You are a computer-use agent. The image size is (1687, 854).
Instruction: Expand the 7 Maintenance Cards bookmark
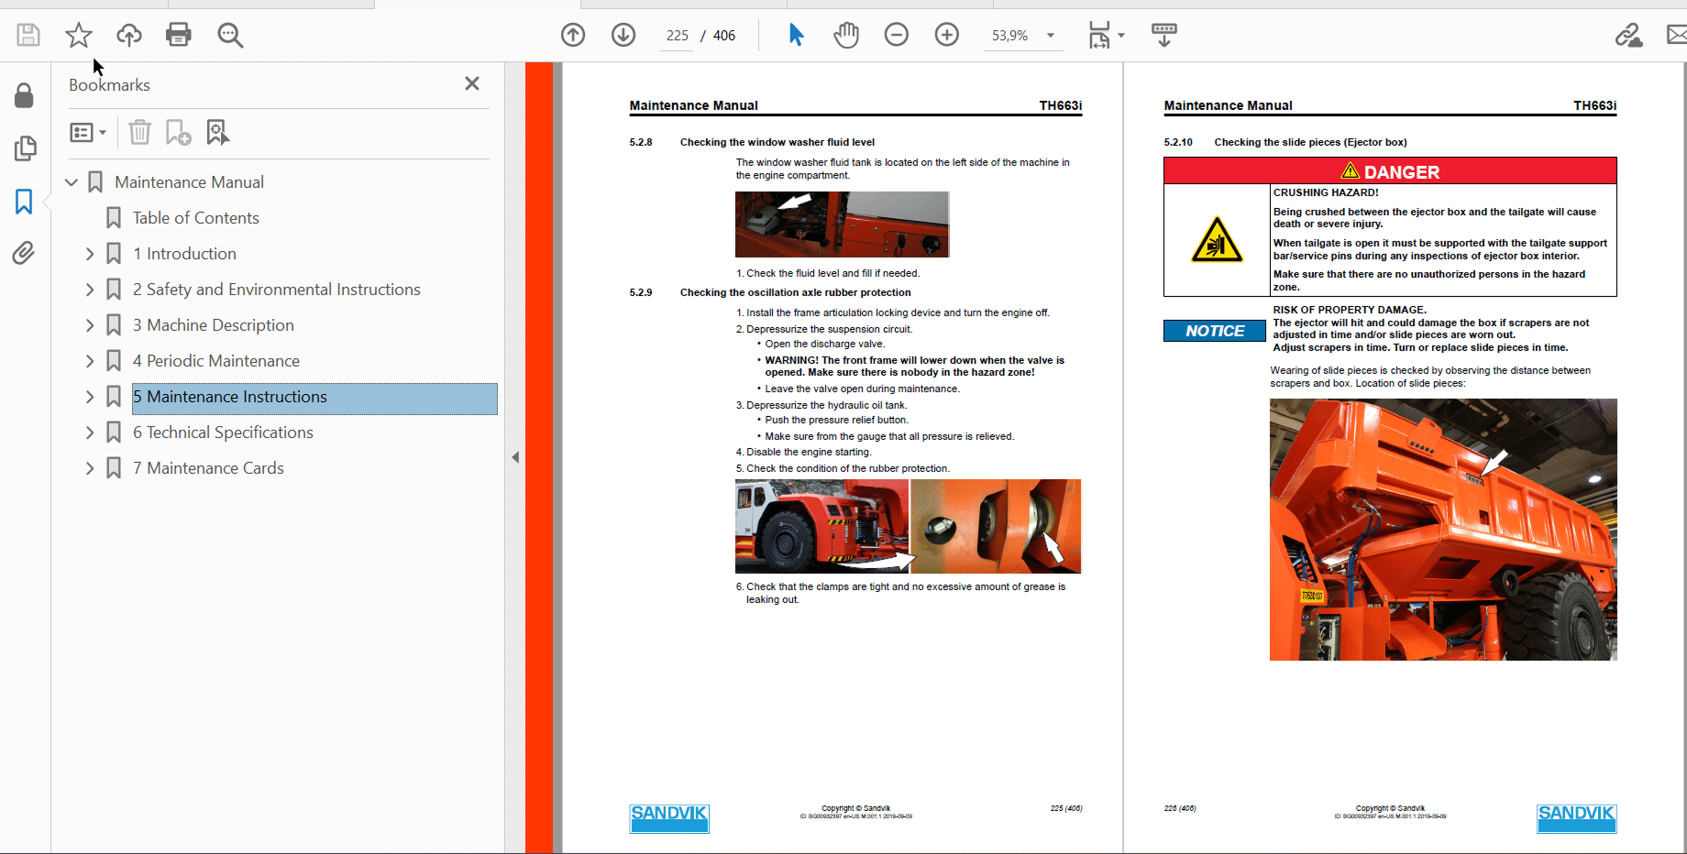click(x=90, y=468)
